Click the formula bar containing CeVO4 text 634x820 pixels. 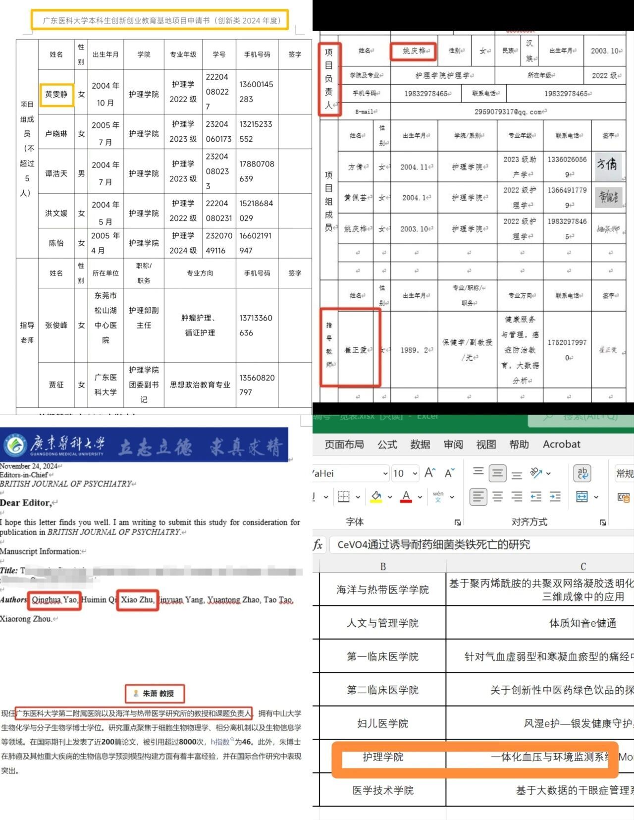pyautogui.click(x=475, y=545)
